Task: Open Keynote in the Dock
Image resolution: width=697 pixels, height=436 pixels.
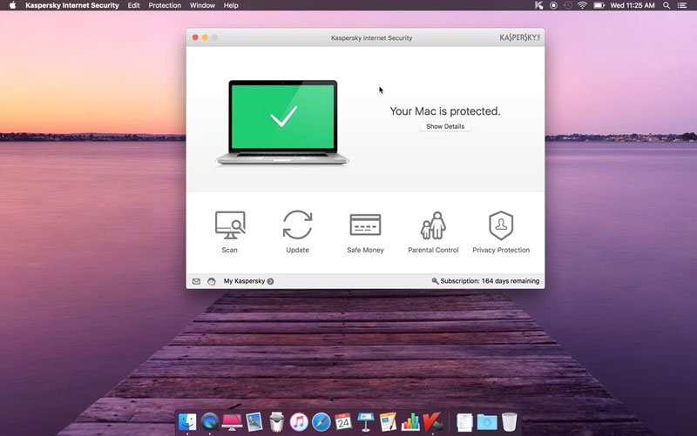Action: pyautogui.click(x=366, y=421)
